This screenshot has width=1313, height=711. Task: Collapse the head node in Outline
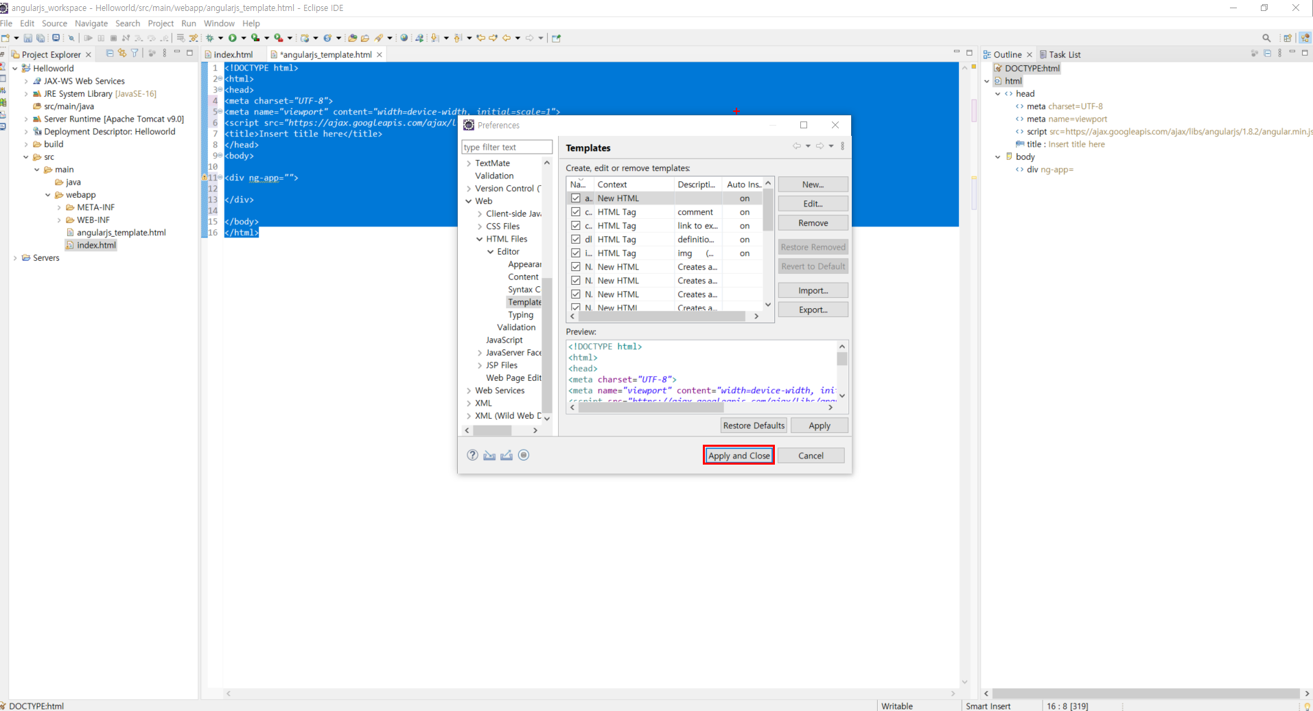pyautogui.click(x=998, y=94)
